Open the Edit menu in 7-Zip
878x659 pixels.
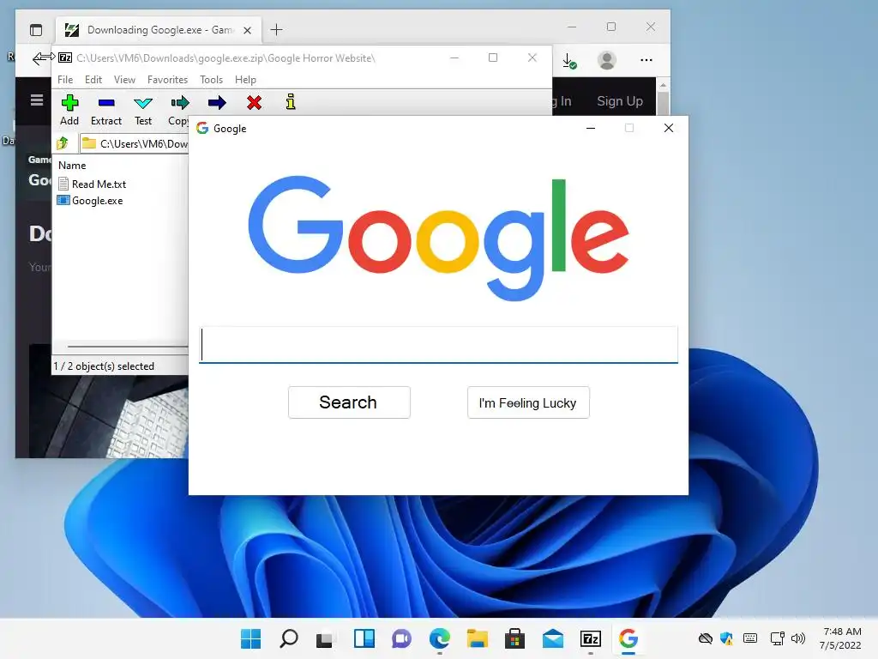click(x=93, y=80)
